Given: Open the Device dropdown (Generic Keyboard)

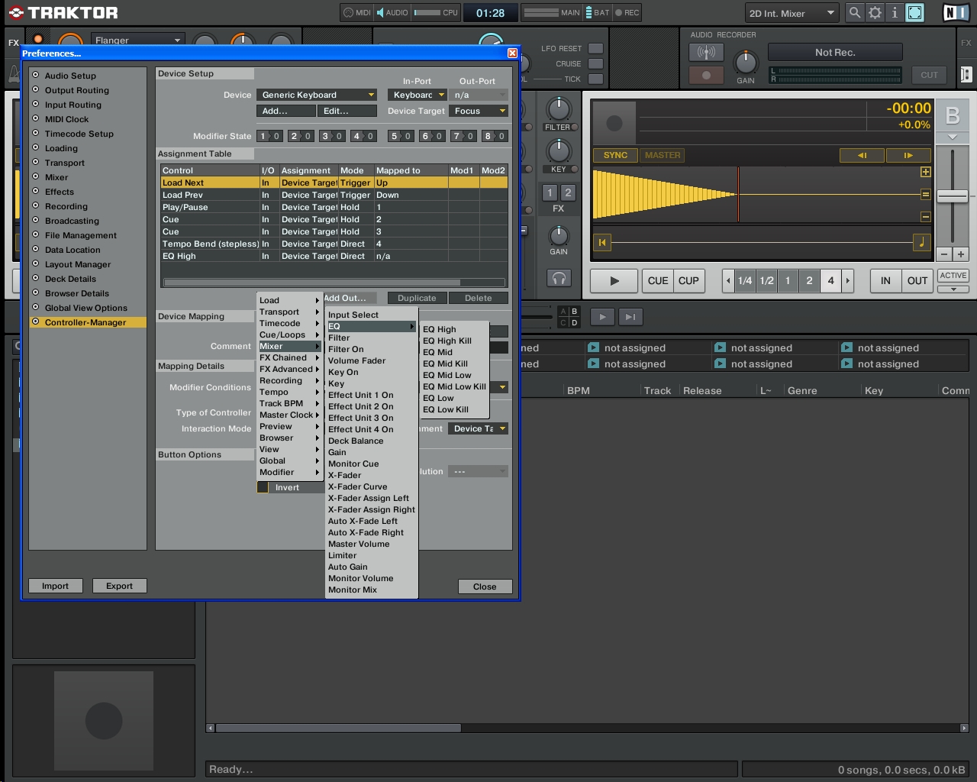Looking at the screenshot, I should tap(317, 95).
